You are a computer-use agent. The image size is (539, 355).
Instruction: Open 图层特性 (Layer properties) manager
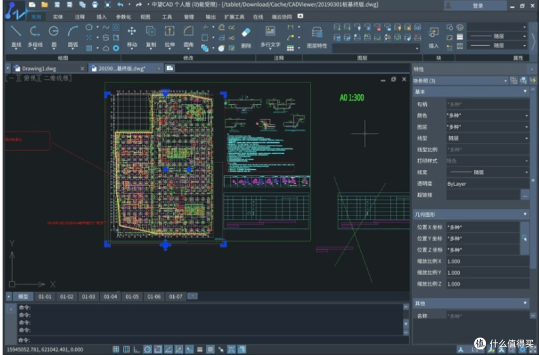click(316, 37)
